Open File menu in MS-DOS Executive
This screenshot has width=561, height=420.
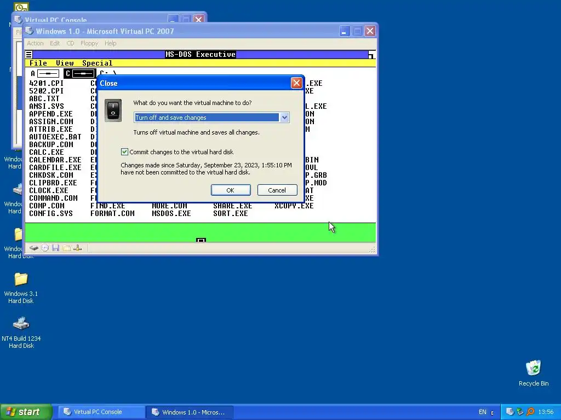(x=38, y=63)
